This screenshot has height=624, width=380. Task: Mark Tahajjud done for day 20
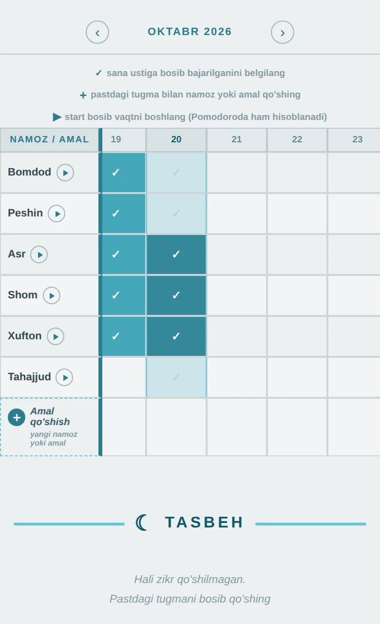176,377
